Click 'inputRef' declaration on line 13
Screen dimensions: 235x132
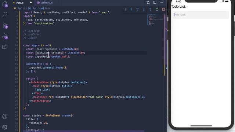coord(41,56)
